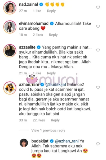
Task: Reply to elvinamohamad's comment
Action: point(53,35)
